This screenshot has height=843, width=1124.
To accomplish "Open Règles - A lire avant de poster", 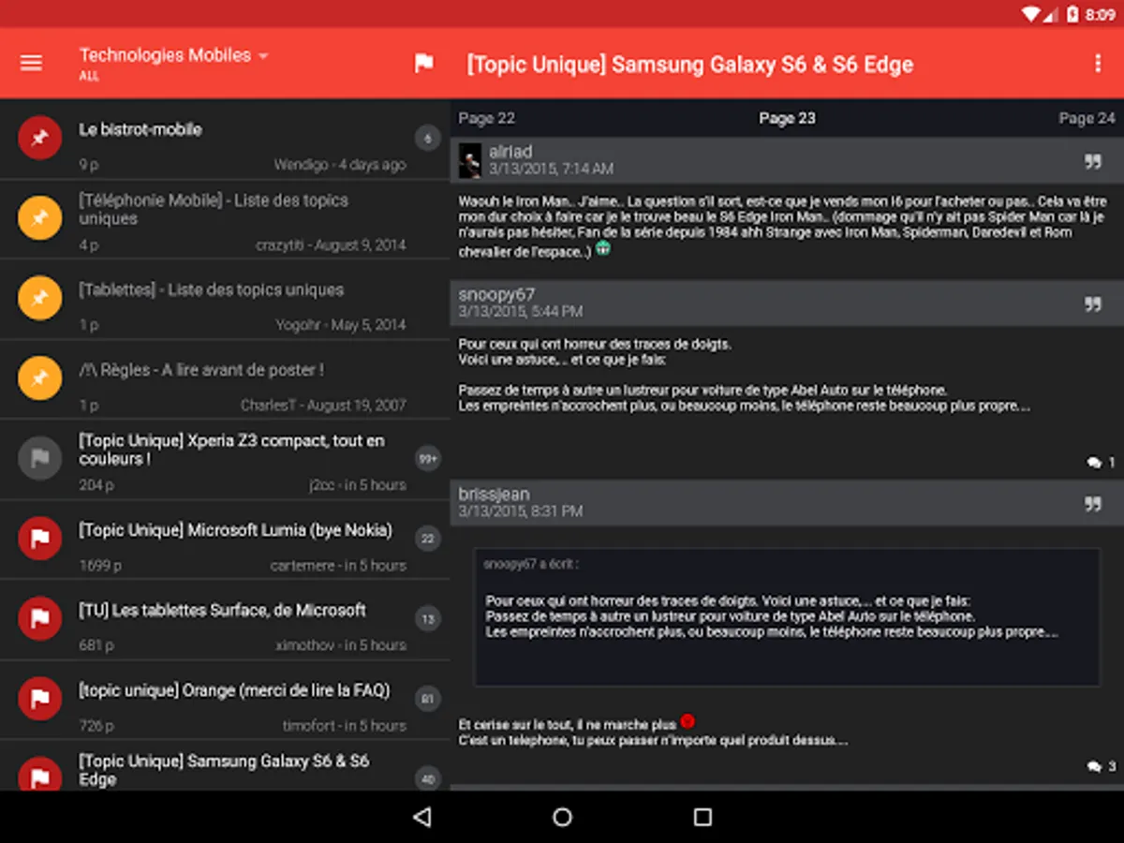I will 225,379.
